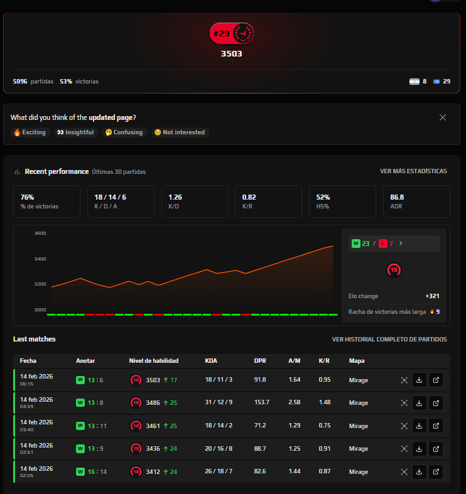This screenshot has width=466, height=494.
Task: Click the Mapa column header
Action: 357,361
